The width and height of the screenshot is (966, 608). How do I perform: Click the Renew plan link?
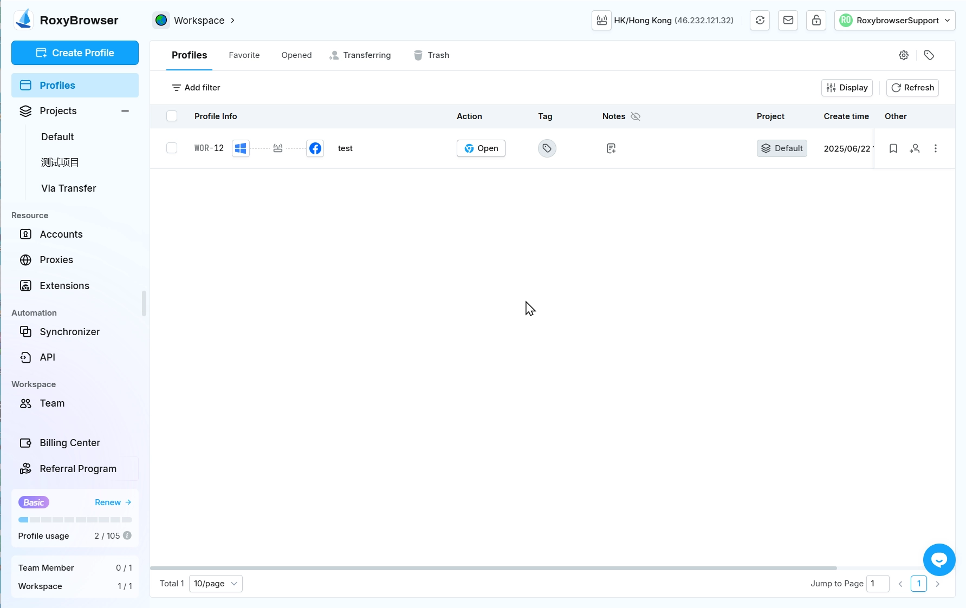[113, 502]
